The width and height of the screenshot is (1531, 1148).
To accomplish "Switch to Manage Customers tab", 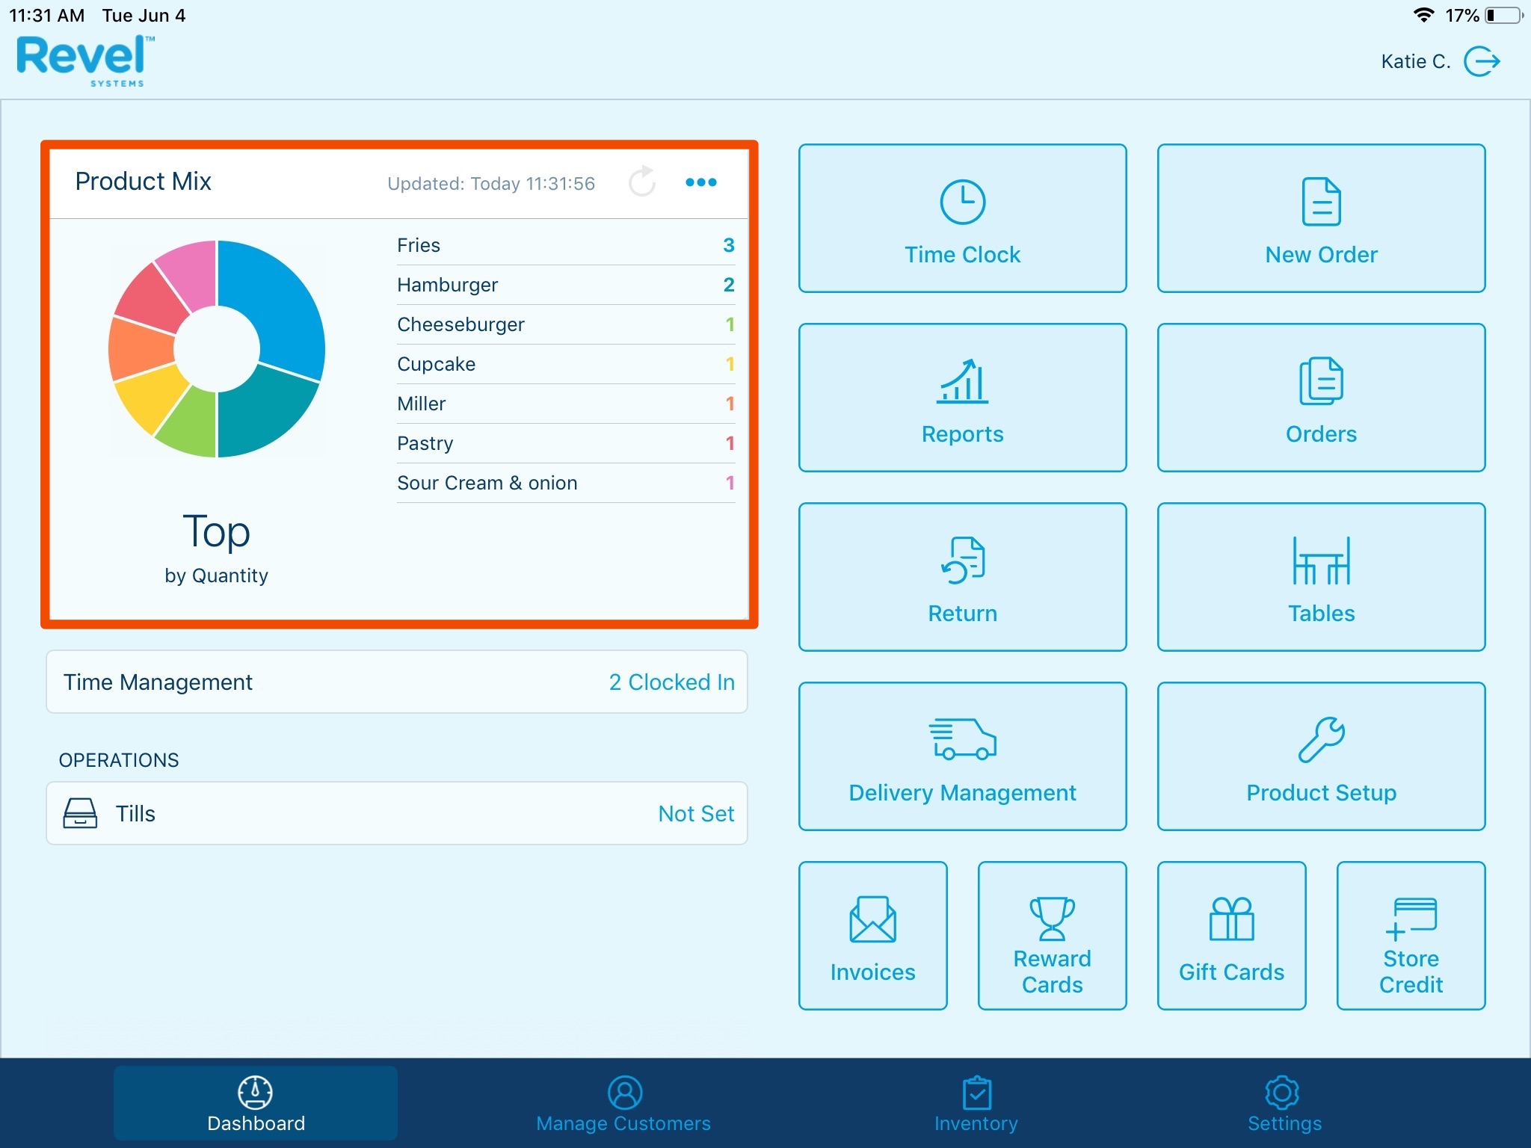I will click(623, 1104).
